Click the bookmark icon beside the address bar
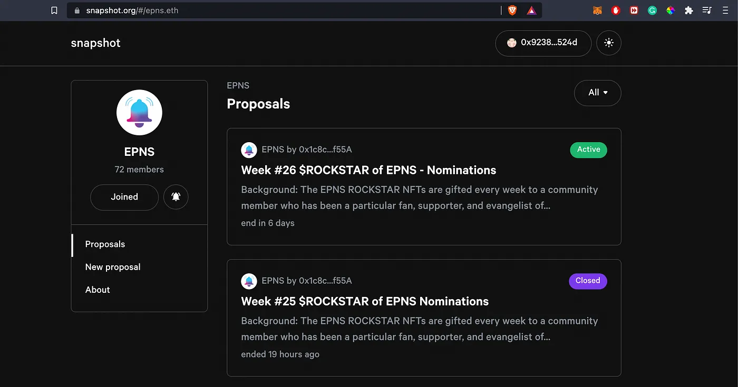The image size is (738, 387). coord(54,11)
